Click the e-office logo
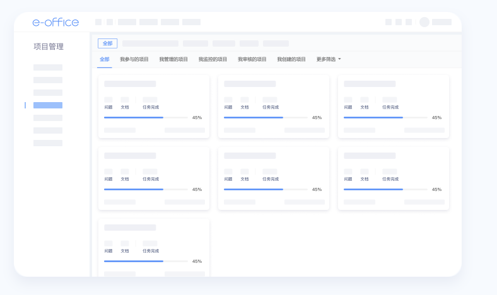This screenshot has height=295, width=497. 56,22
